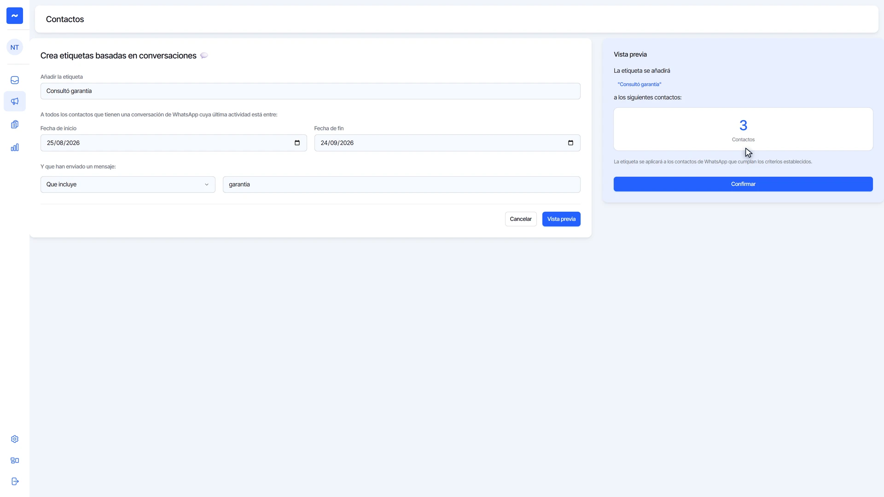Open the clipboard icon in sidebar
The image size is (884, 497).
click(15, 124)
